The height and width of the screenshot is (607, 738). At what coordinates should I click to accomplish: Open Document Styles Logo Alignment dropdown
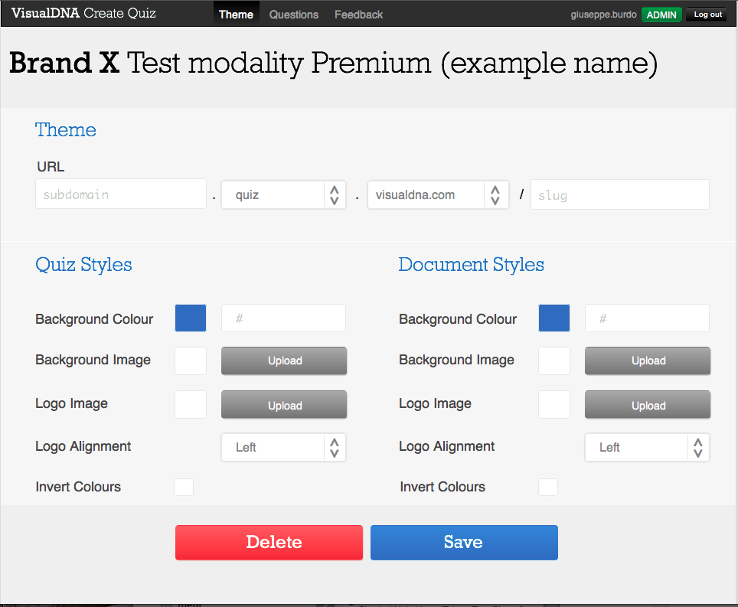coord(647,448)
